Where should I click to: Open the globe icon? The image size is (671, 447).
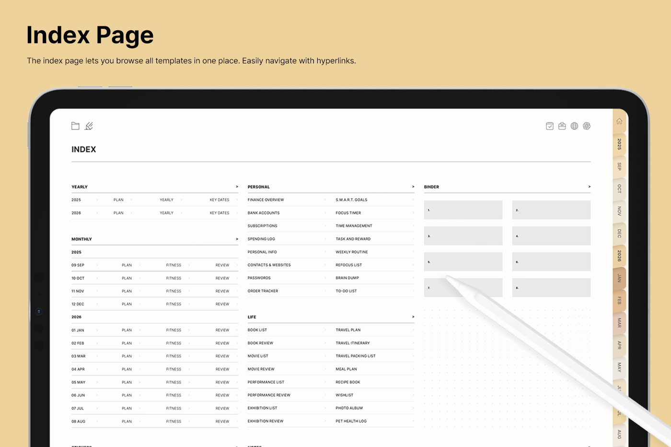click(x=574, y=126)
